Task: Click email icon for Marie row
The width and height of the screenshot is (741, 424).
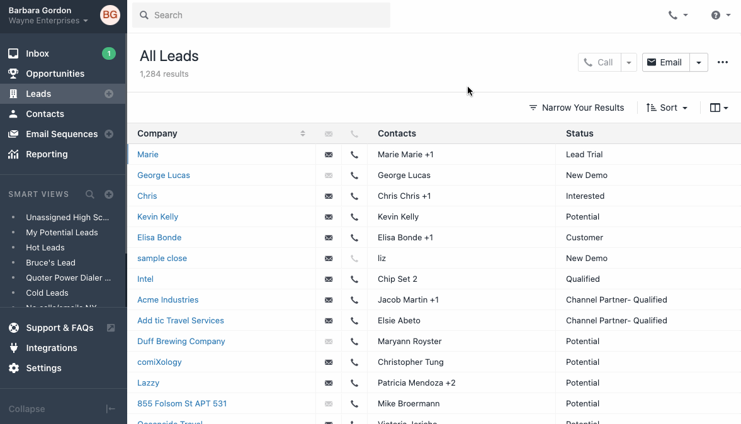Action: pos(329,154)
